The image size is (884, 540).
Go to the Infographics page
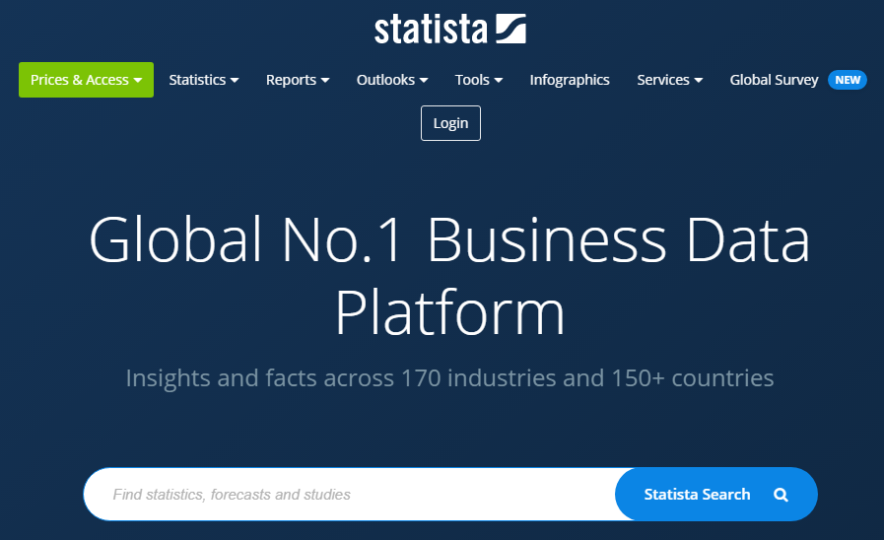[x=570, y=80]
